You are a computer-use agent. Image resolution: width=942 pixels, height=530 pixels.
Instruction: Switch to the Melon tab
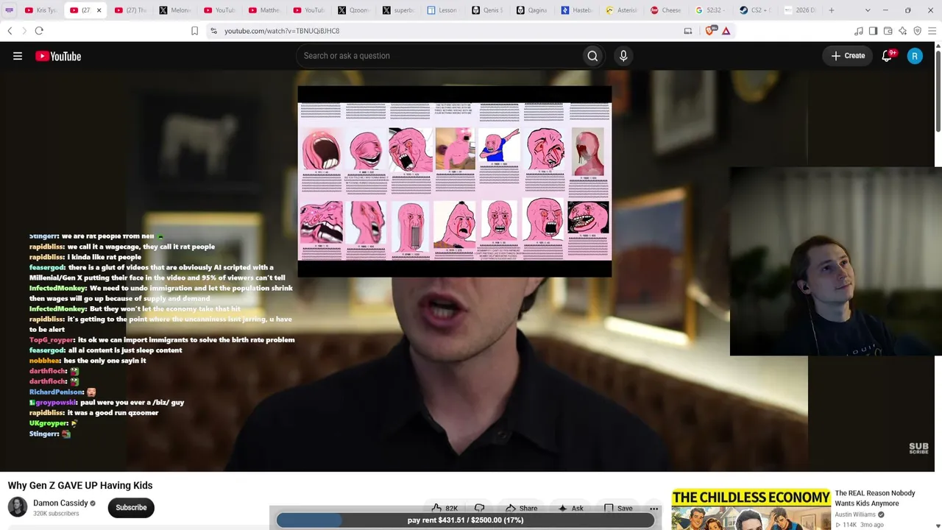pyautogui.click(x=174, y=10)
